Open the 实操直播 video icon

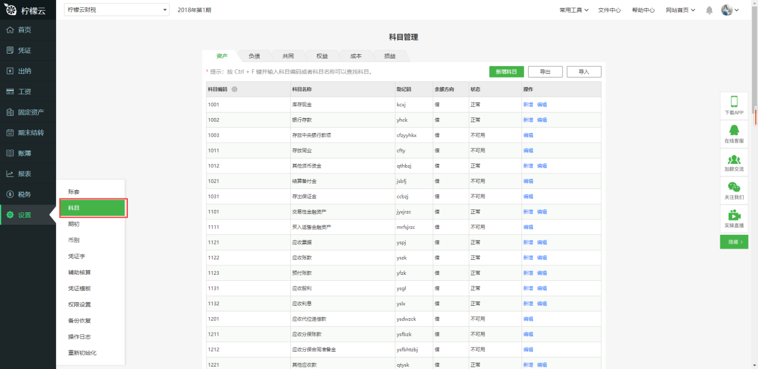[x=734, y=215]
